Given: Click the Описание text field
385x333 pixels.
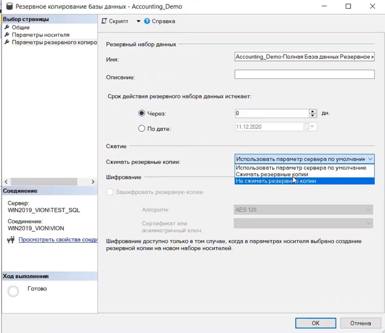Looking at the screenshot, I should 305,74.
